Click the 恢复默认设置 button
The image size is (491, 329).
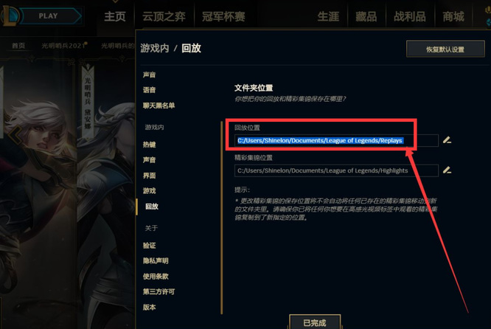coord(445,49)
